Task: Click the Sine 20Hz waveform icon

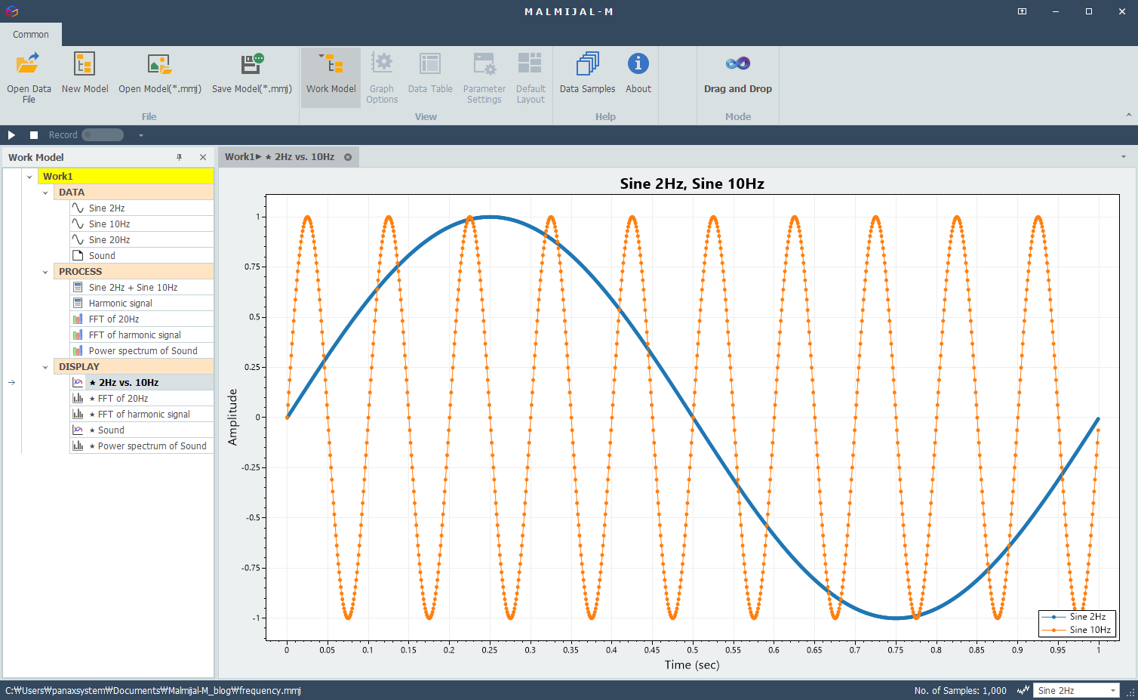Action: tap(78, 240)
